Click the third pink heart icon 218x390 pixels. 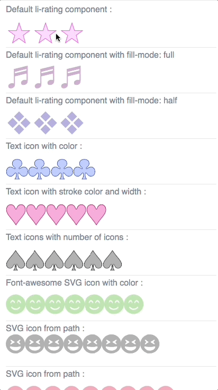tap(56, 215)
